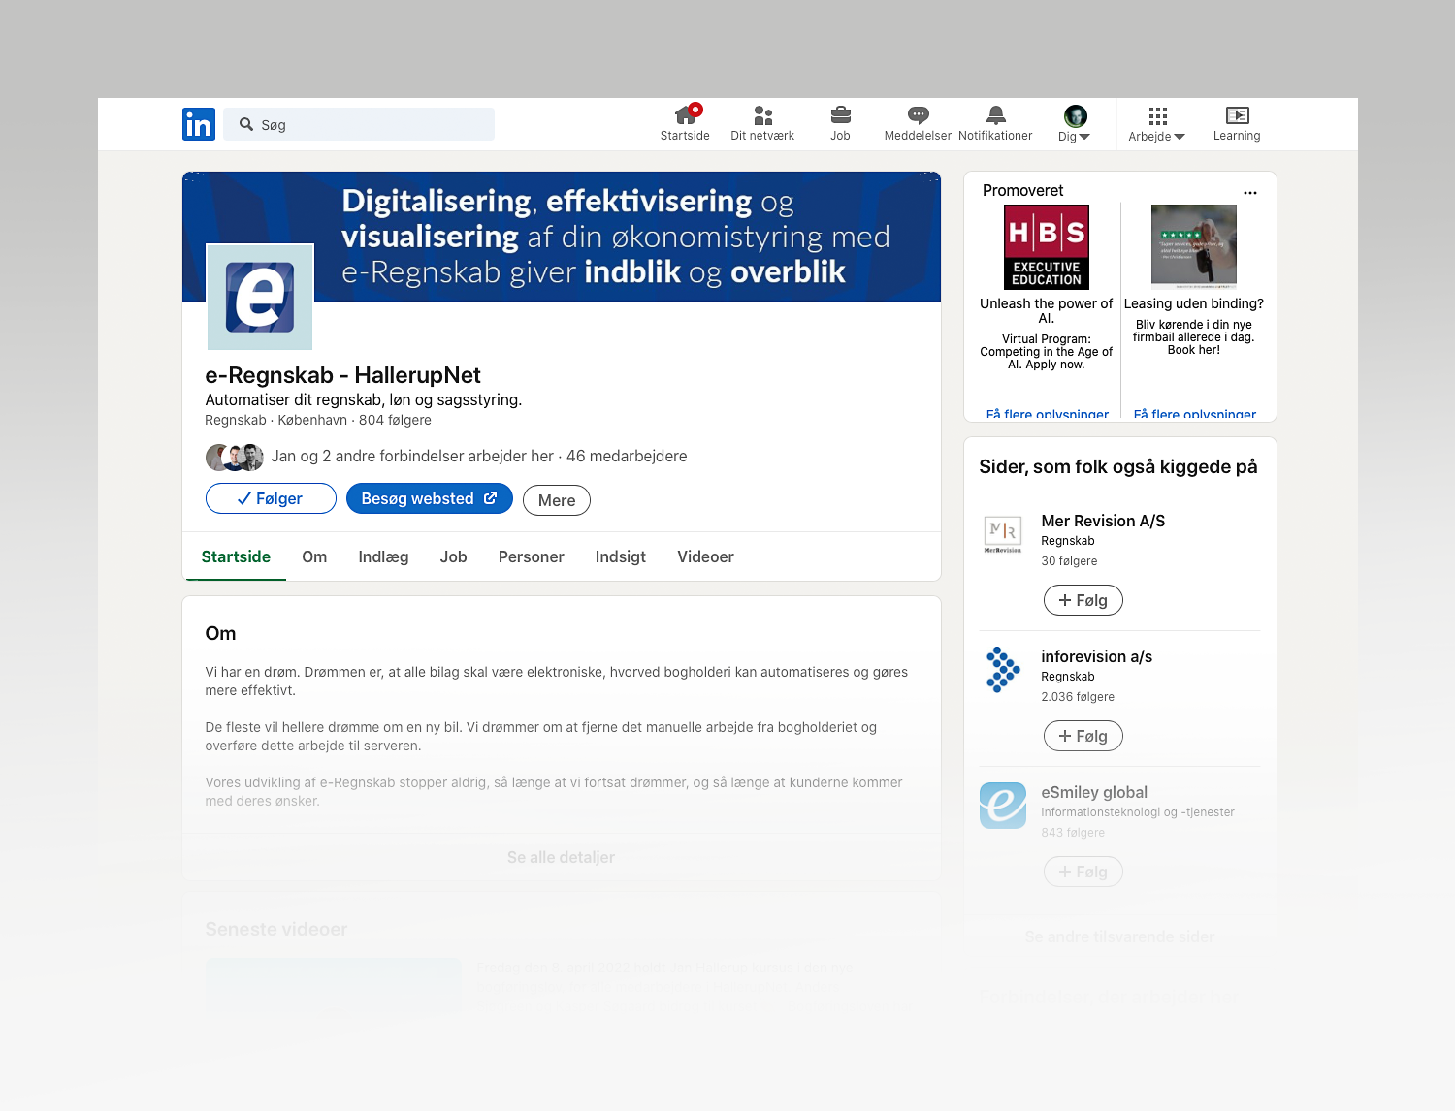Switch to the Personer tab
1455x1111 pixels.
click(532, 556)
